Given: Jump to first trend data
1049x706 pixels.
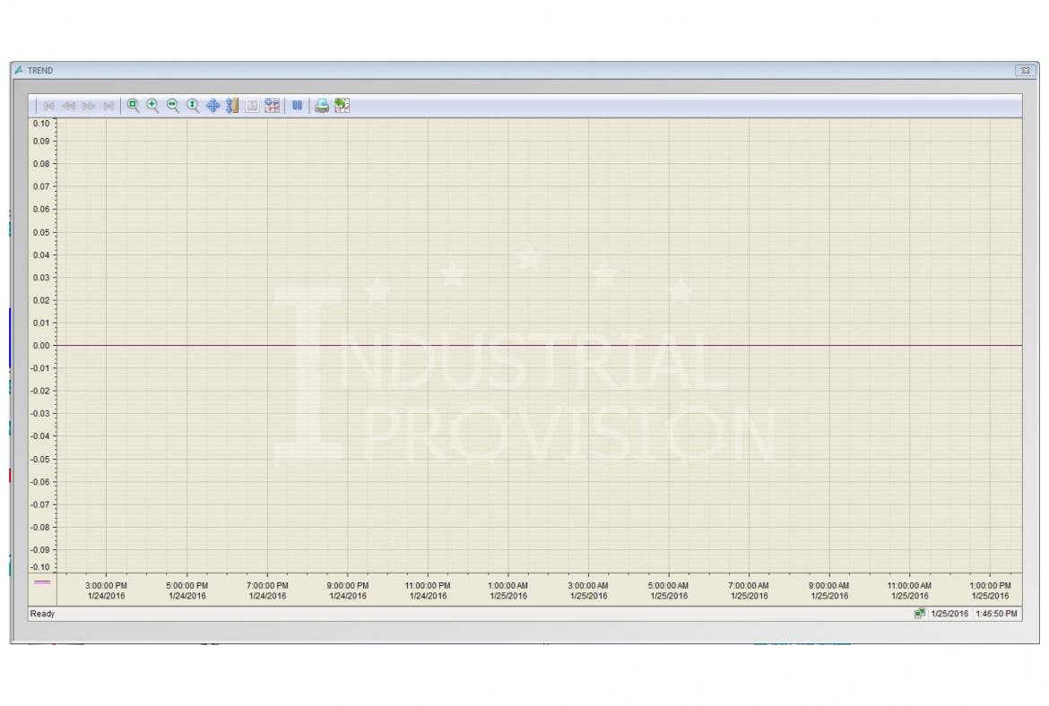Looking at the screenshot, I should (49, 106).
